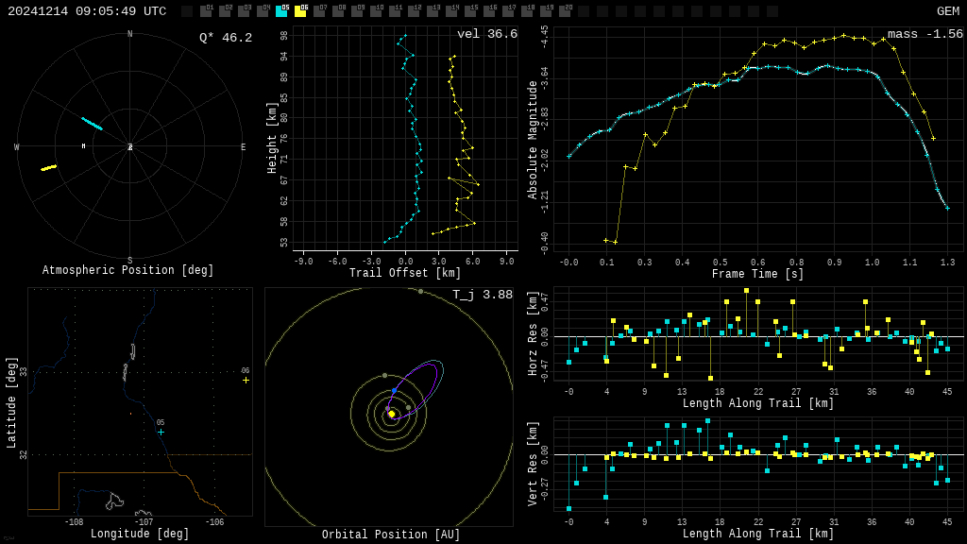Click the cyan 05 station cross on map
The width and height of the screenshot is (967, 544).
[x=161, y=432]
